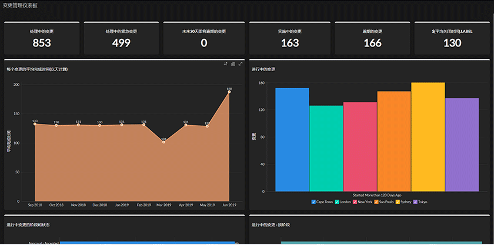Click the 进行中的变更 - 按阶段 panel title
The height and width of the screenshot is (245, 494).
tap(271, 225)
